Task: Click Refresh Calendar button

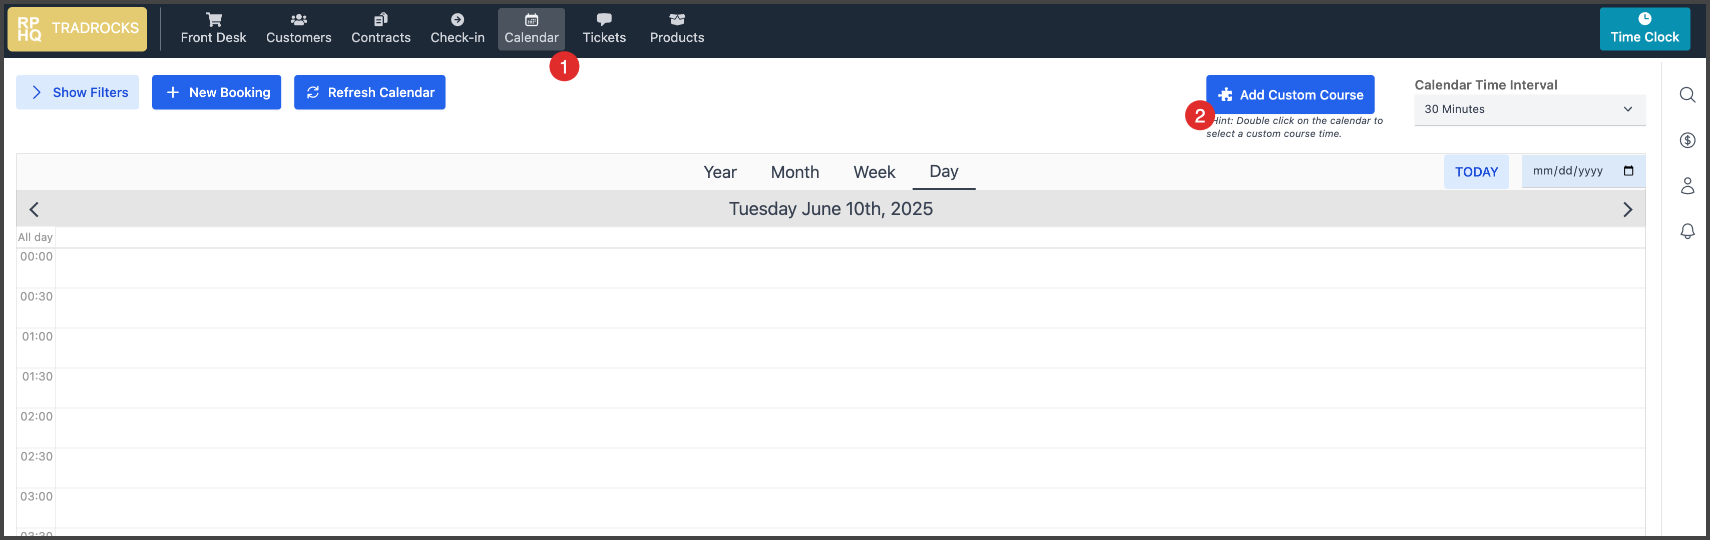Action: [370, 92]
